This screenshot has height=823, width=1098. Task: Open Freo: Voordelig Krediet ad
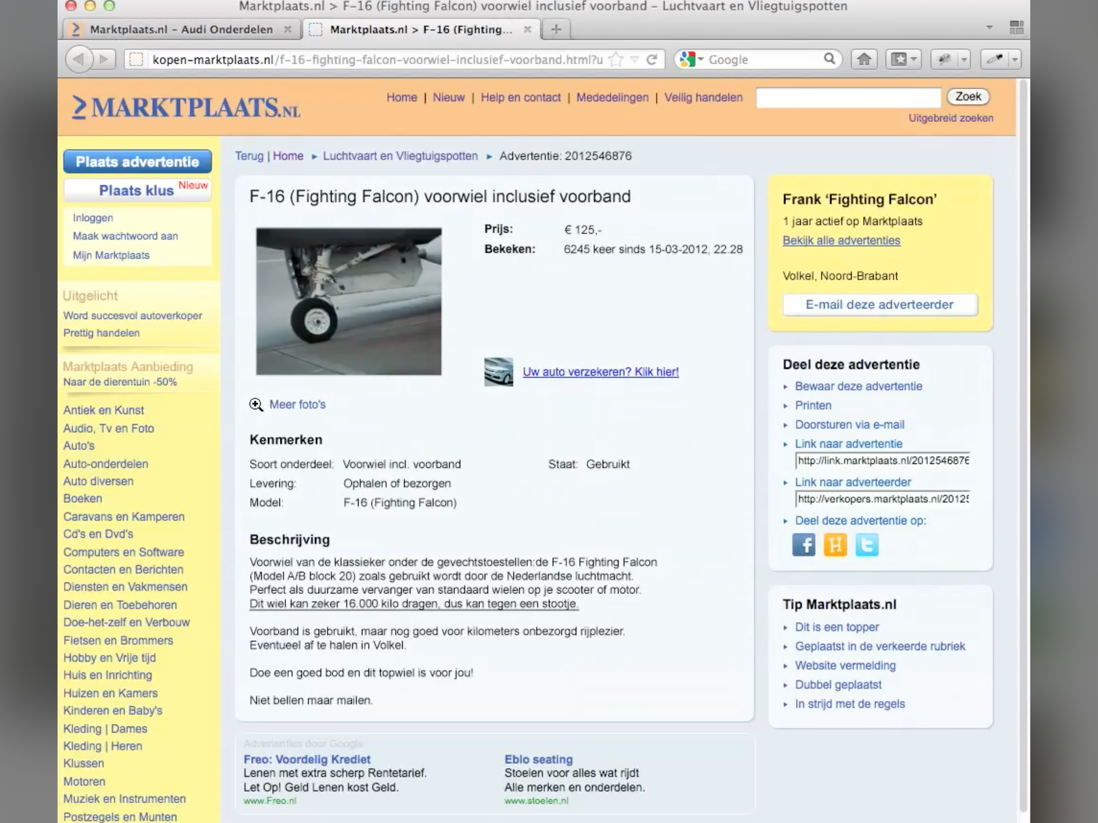click(x=307, y=760)
